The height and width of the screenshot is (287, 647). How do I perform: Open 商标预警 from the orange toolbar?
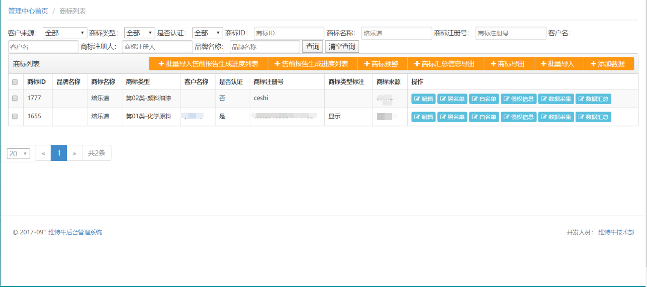pos(381,64)
